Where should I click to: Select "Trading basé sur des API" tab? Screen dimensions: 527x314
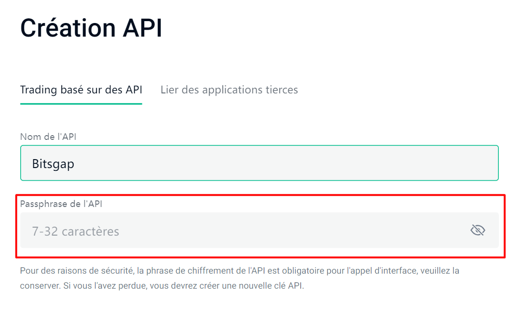click(81, 90)
